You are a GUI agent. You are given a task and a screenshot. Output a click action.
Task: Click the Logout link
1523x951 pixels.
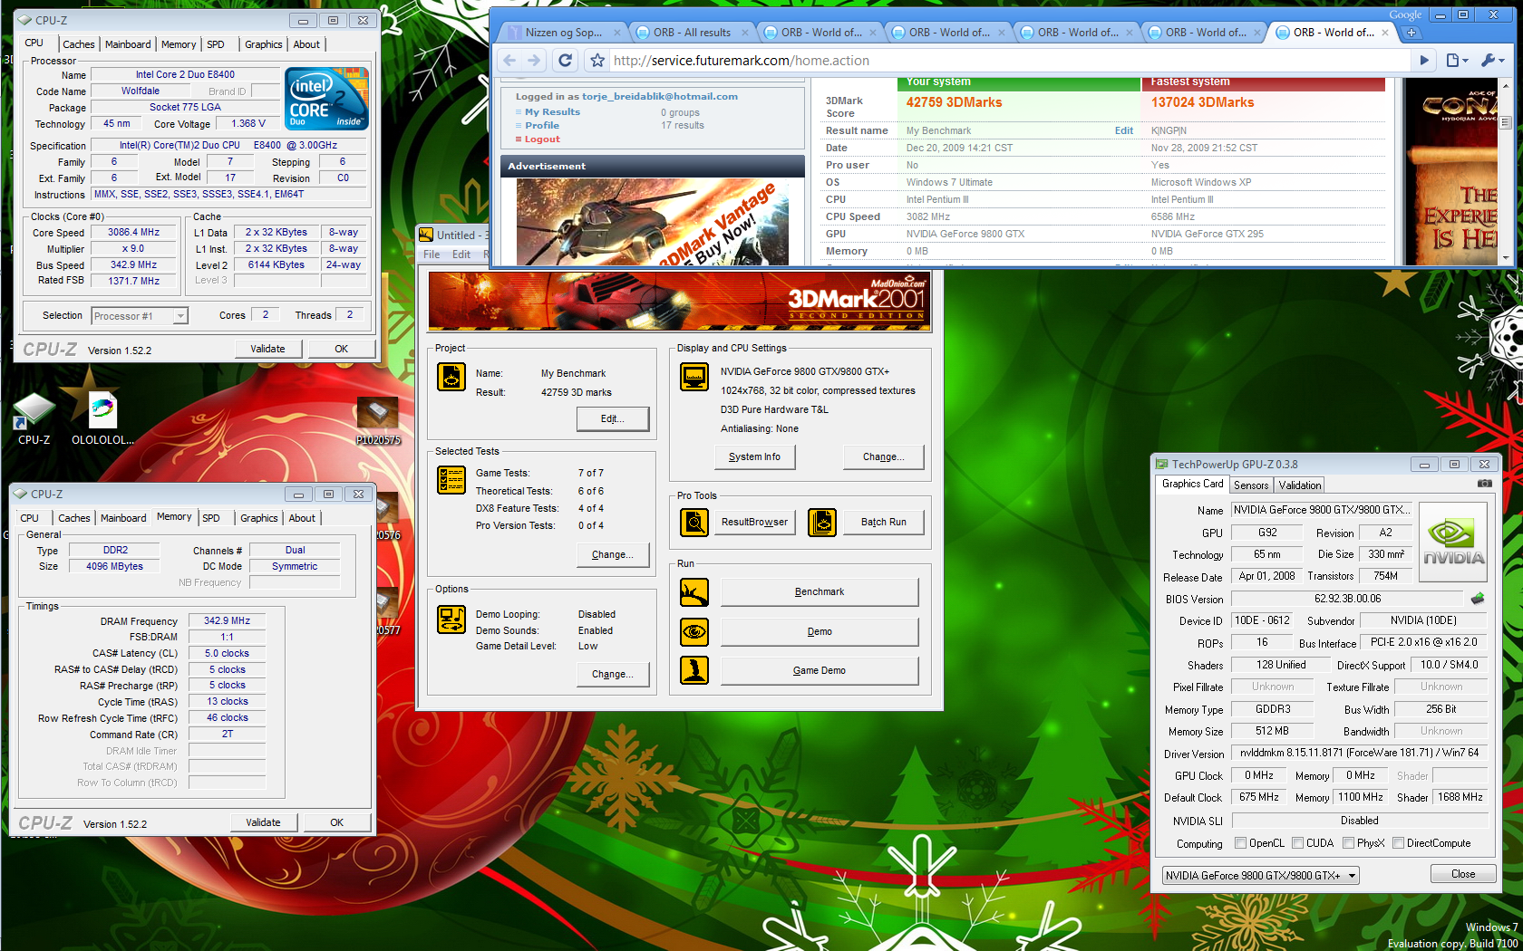542,139
